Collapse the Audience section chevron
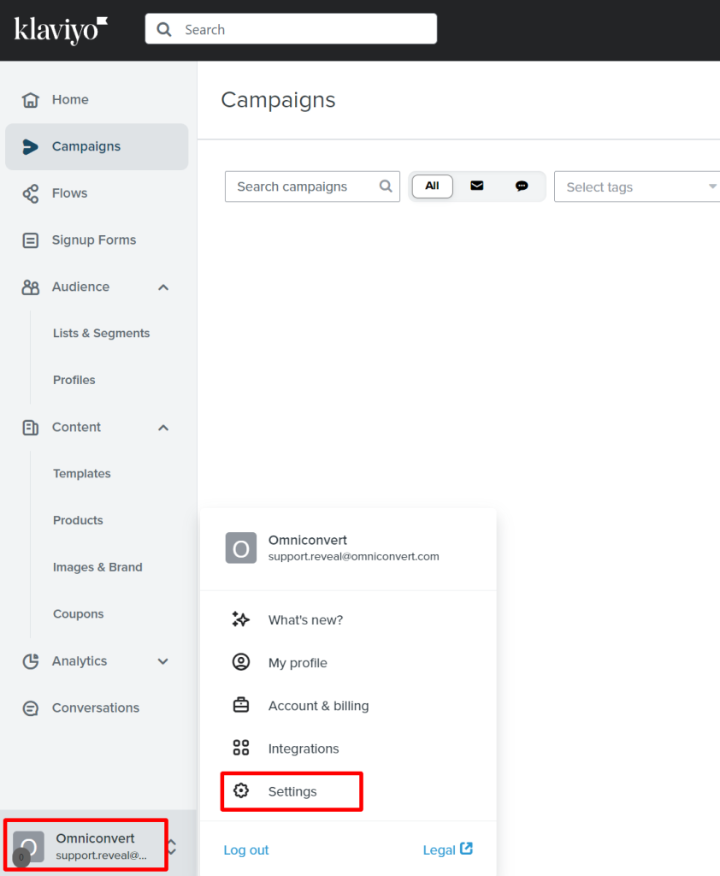720x876 pixels. pyautogui.click(x=163, y=287)
